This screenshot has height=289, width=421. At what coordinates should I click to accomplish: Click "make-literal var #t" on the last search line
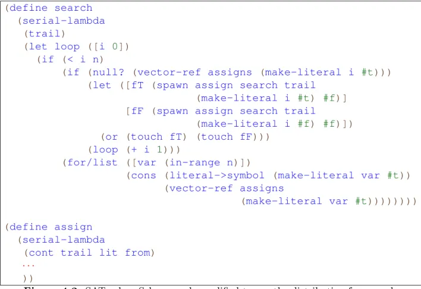(306, 201)
